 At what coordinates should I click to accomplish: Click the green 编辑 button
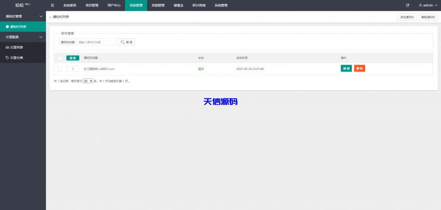tap(346, 69)
